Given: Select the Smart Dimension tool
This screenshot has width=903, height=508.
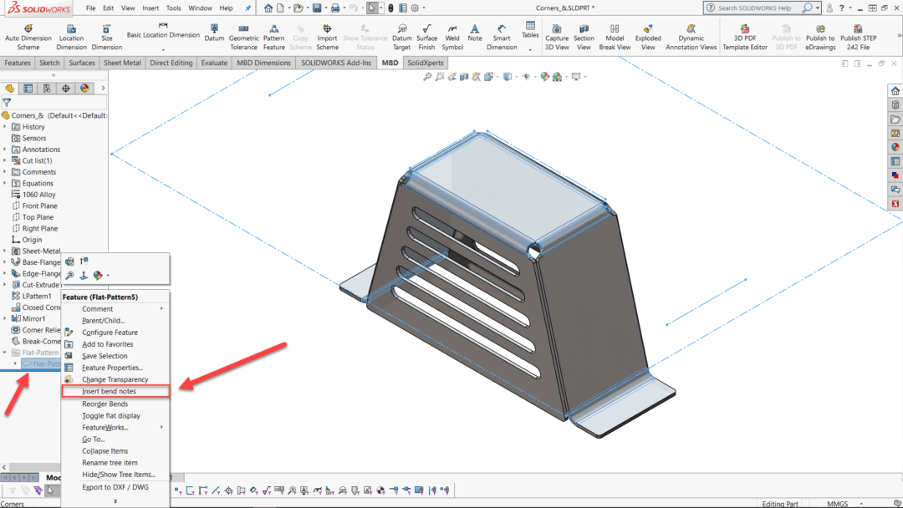Looking at the screenshot, I should (501, 35).
